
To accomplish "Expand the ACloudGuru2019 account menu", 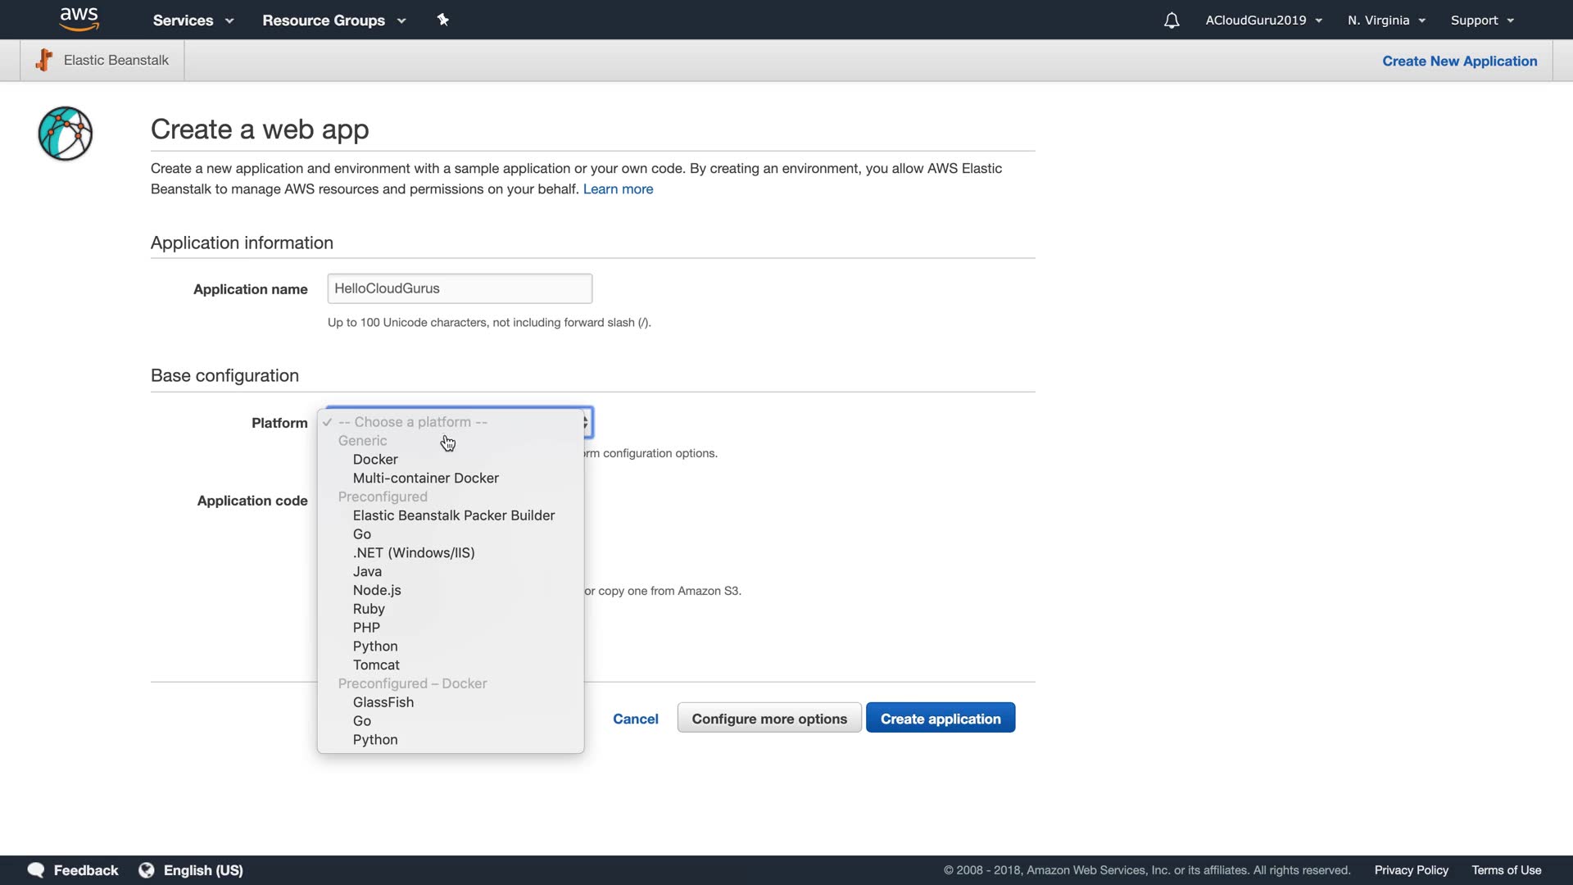I will click(x=1263, y=20).
